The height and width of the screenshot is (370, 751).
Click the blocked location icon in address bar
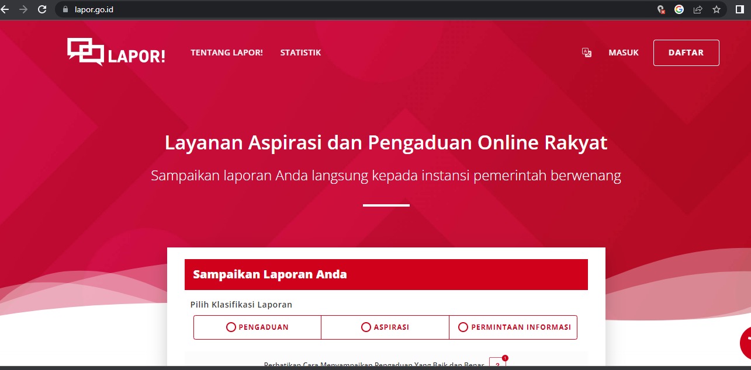click(661, 9)
